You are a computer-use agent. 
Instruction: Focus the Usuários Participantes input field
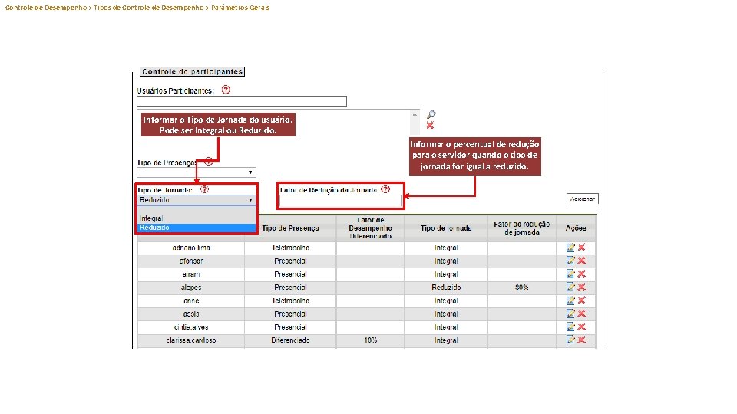pos(242,101)
